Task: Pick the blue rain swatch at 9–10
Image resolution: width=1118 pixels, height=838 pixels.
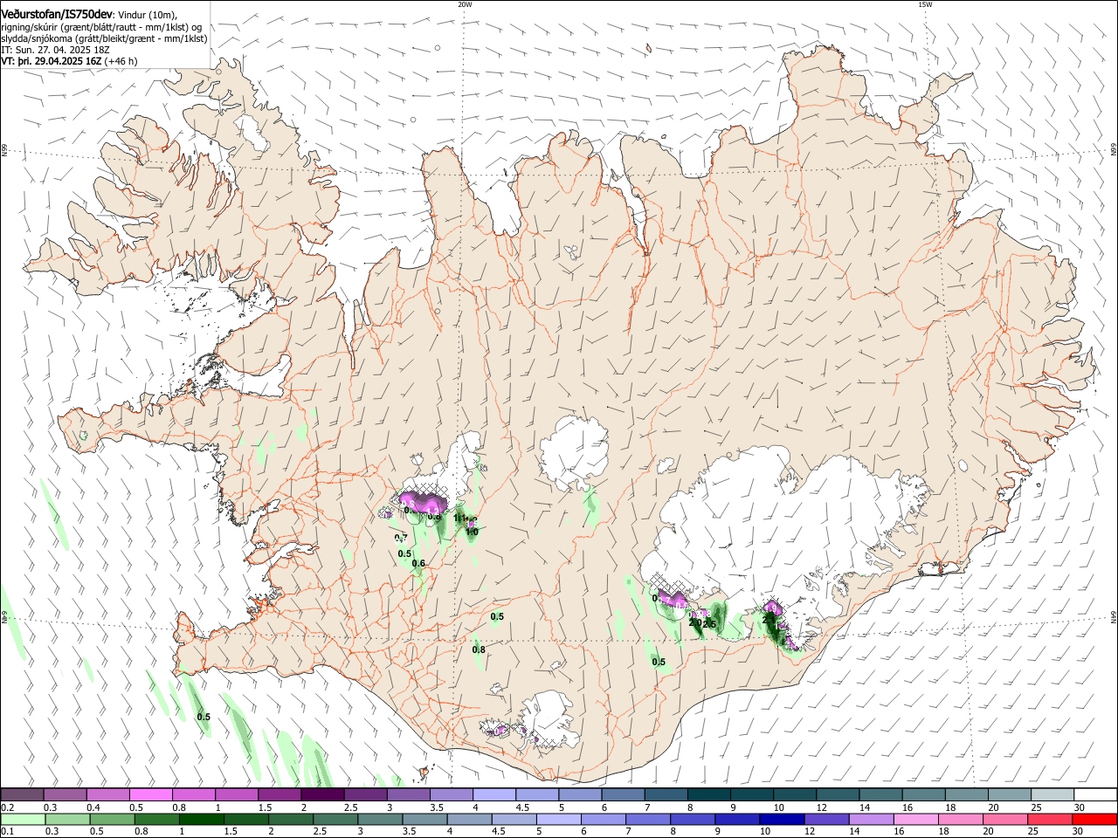Action: coord(736,820)
